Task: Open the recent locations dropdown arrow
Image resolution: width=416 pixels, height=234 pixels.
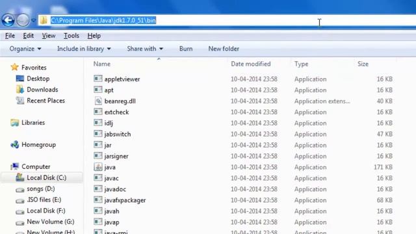Action: (33, 20)
